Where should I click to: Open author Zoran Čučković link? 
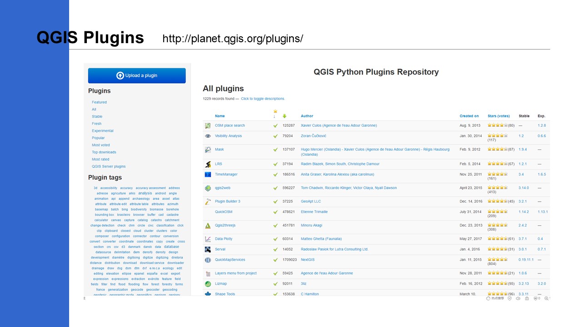tap(313, 136)
